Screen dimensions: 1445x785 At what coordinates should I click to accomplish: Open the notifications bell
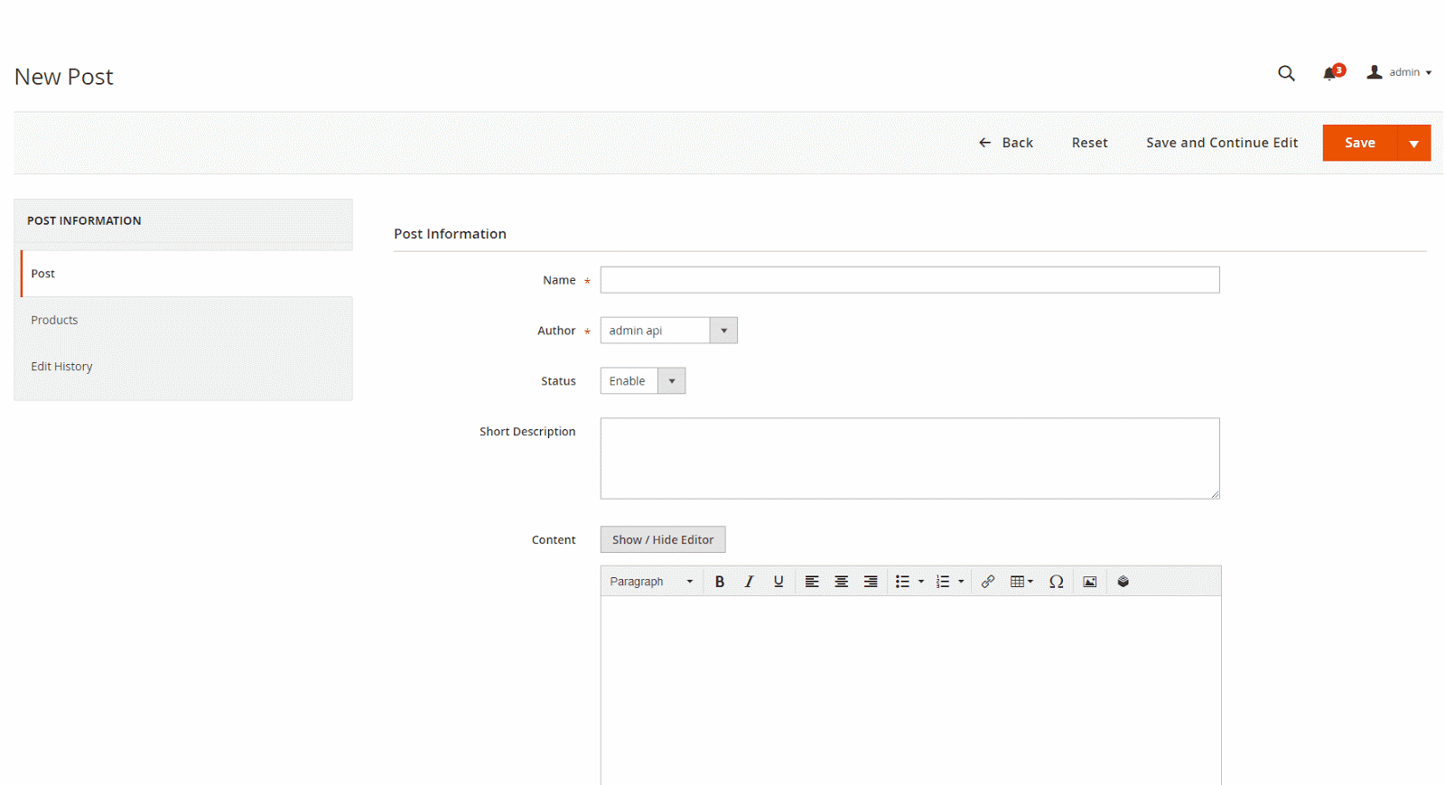[1330, 73]
